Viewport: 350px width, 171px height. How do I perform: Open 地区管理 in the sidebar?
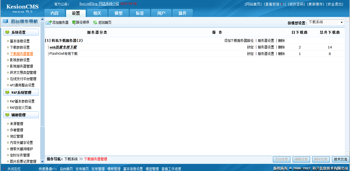point(16,136)
